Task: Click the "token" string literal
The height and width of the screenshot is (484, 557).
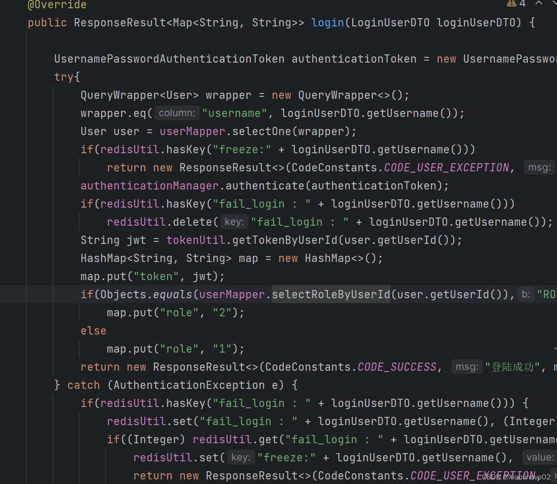Action: (x=156, y=276)
